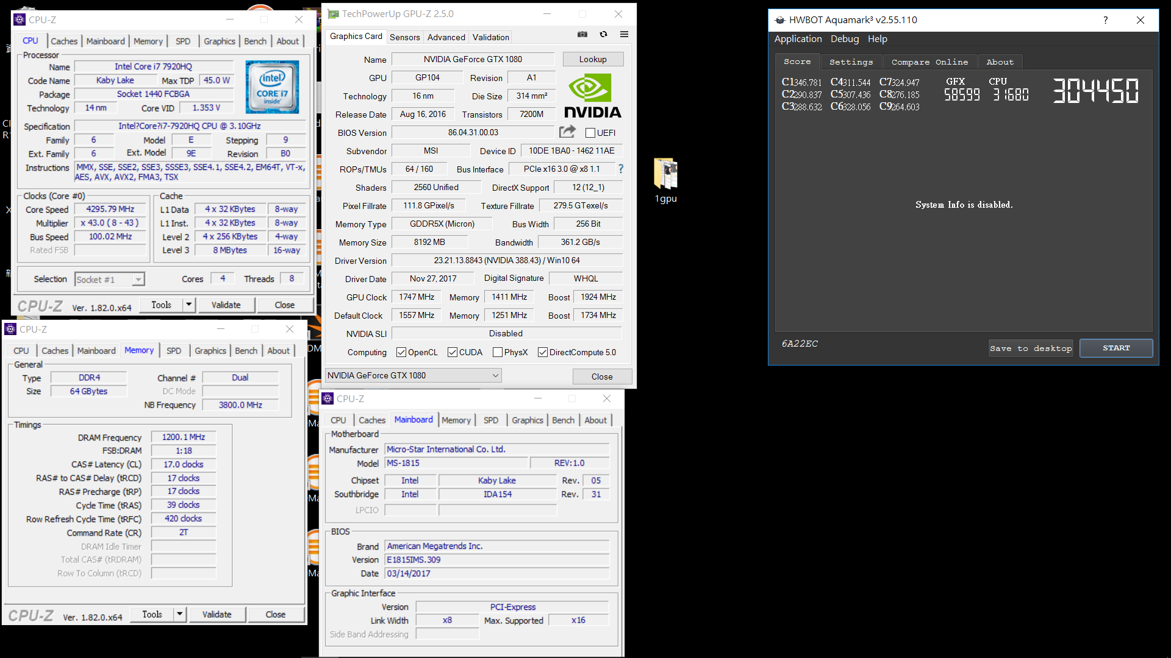The height and width of the screenshot is (658, 1171).
Task: Open the Application menu in Aquamark
Action: (798, 39)
